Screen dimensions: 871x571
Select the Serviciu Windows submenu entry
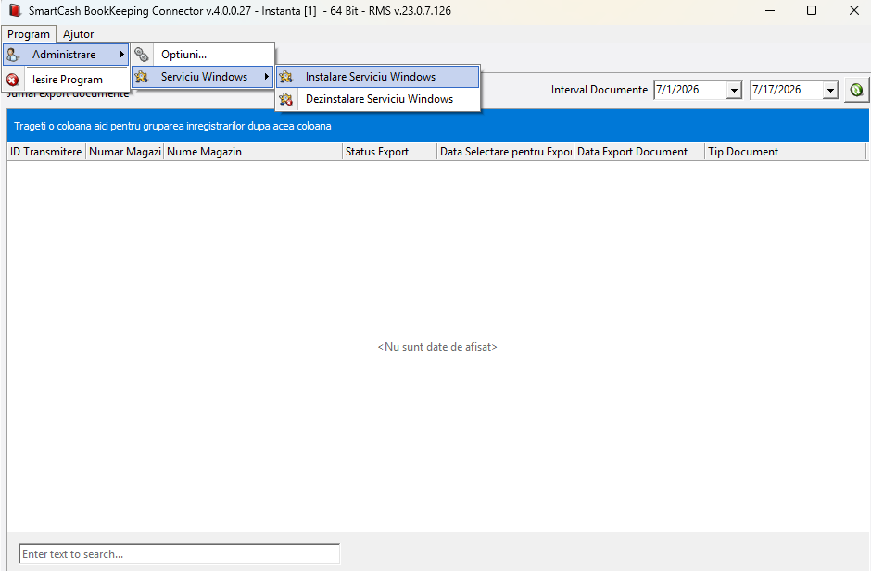[x=203, y=77]
